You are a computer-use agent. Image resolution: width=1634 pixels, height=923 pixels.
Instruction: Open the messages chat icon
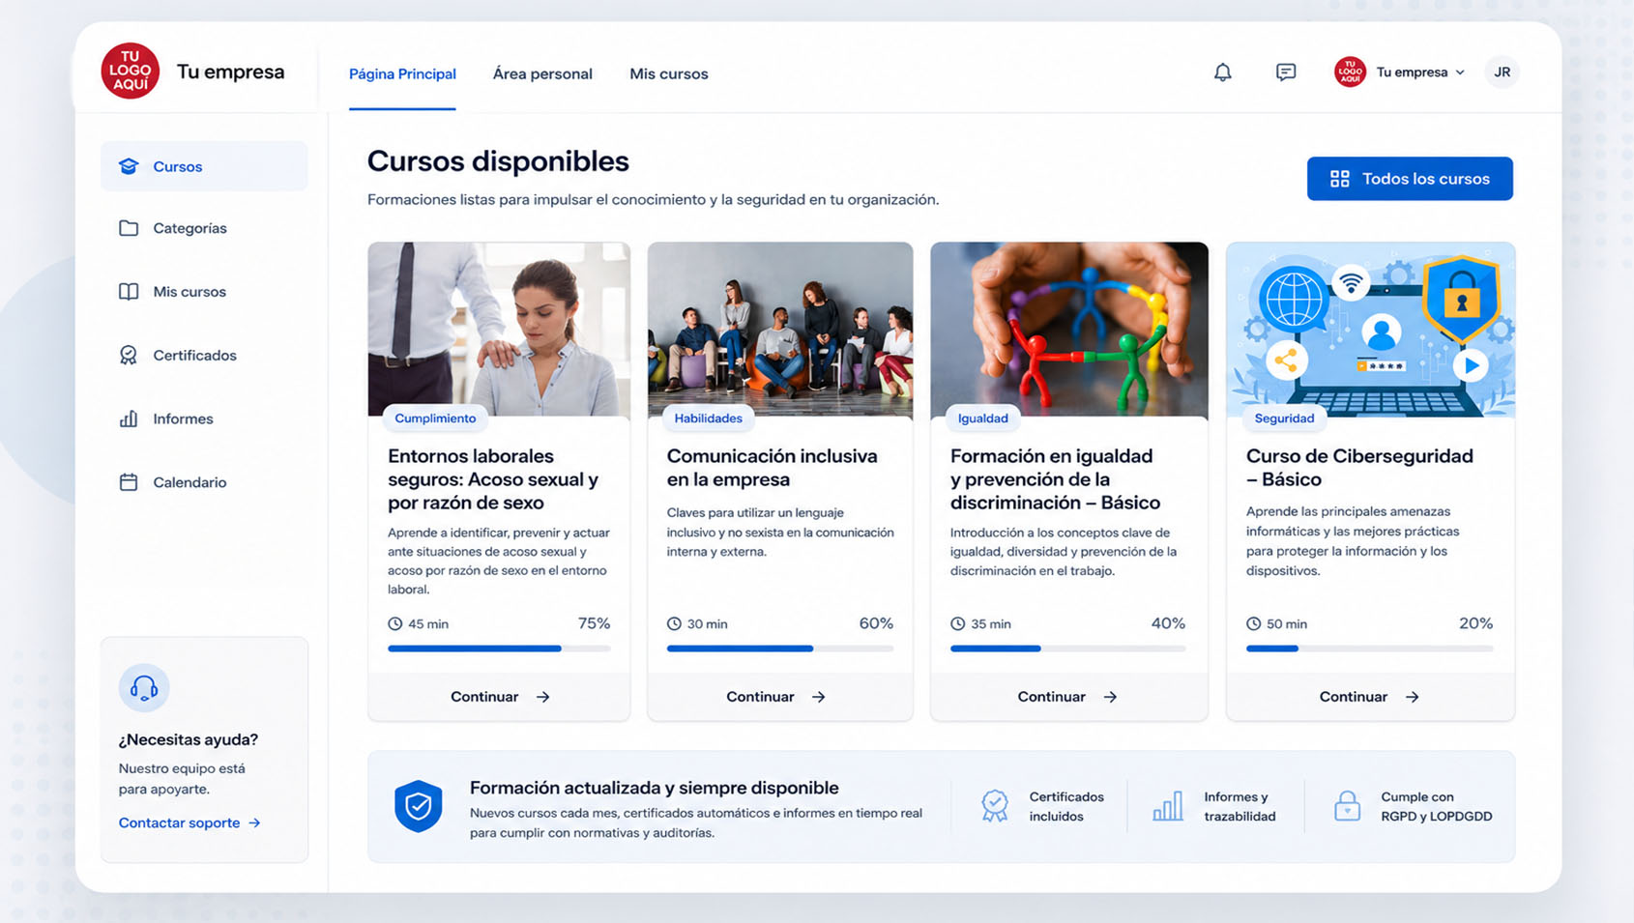[x=1286, y=72]
